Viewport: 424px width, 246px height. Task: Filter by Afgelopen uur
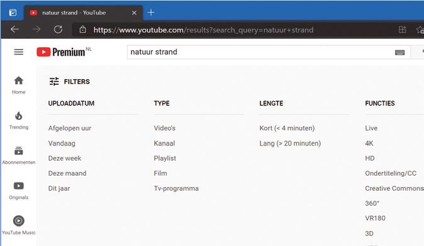70,128
